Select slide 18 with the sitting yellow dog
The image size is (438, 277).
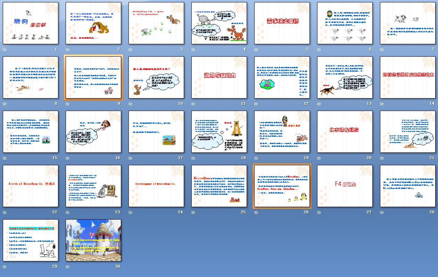click(219, 132)
